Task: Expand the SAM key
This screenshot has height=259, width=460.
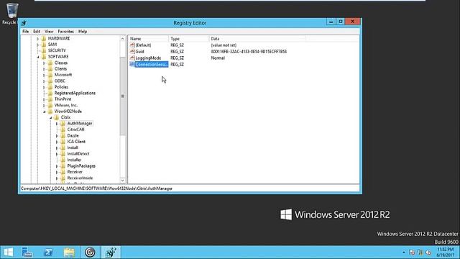Action: tap(37, 45)
